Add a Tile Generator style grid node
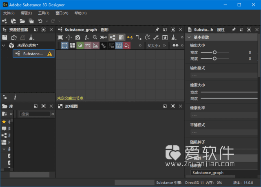Screen dimensions: 261x187 pos(73,45)
